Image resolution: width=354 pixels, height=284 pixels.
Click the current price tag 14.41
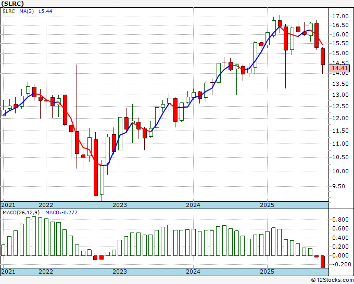click(339, 68)
